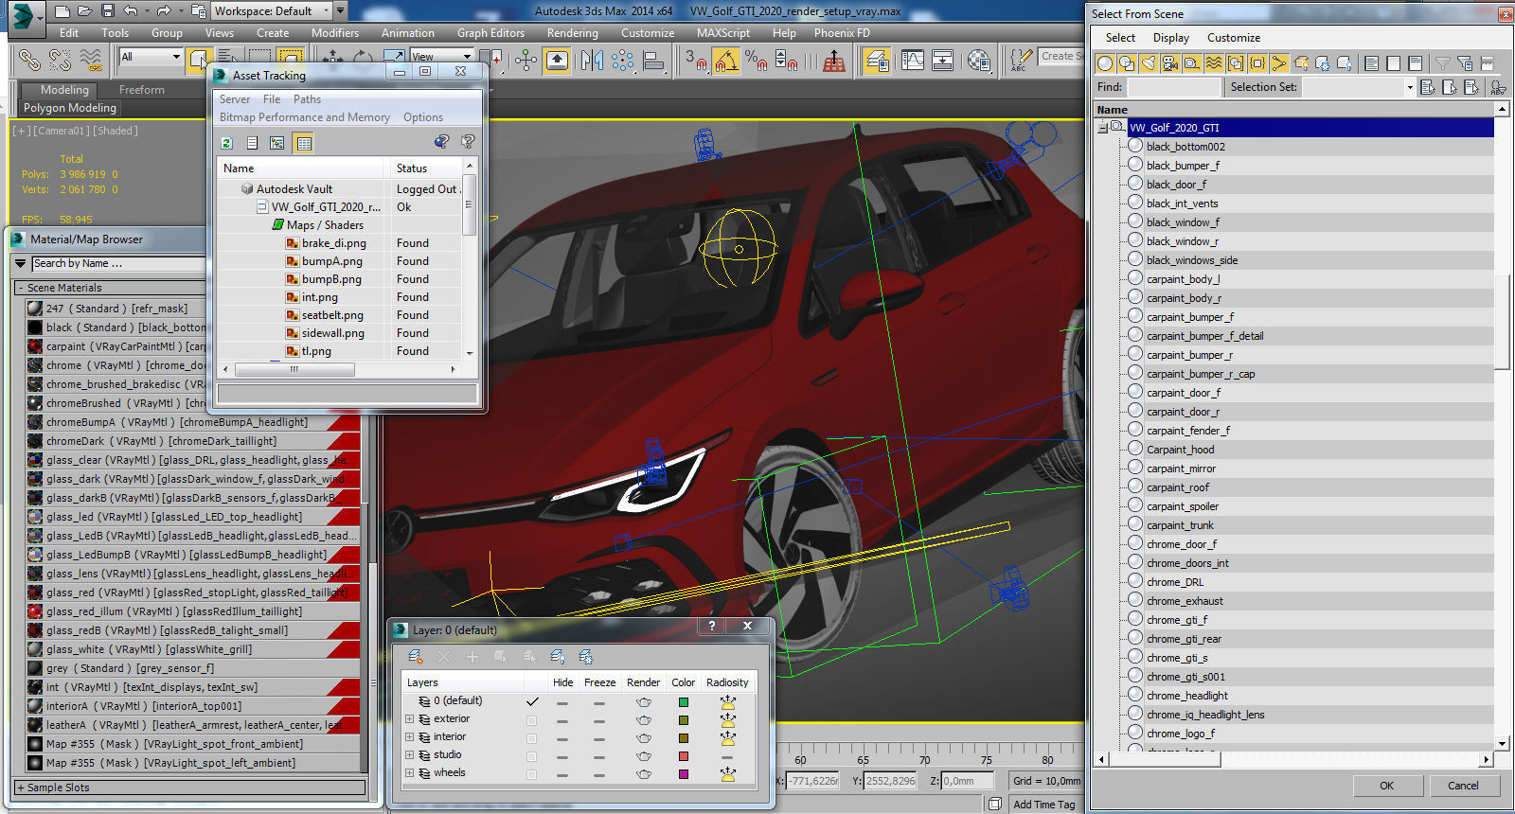Click Refresh icon in Asset Tracking toolbar

tap(227, 143)
